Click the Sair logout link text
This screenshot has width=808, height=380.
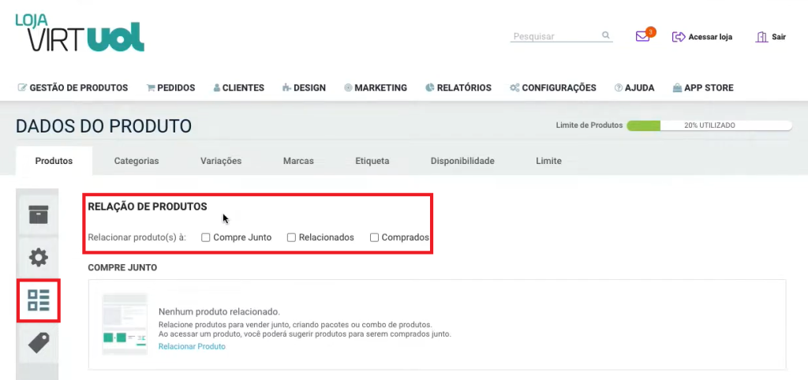click(779, 37)
